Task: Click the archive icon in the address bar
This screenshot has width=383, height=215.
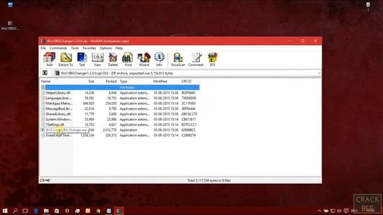Action: [57, 73]
